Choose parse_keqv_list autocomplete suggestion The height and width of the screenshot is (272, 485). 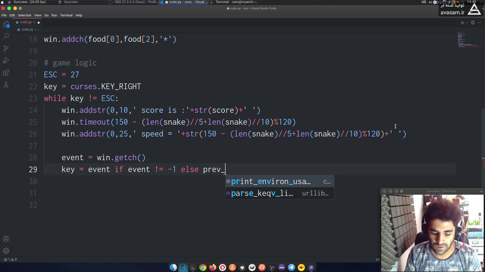coord(262,193)
